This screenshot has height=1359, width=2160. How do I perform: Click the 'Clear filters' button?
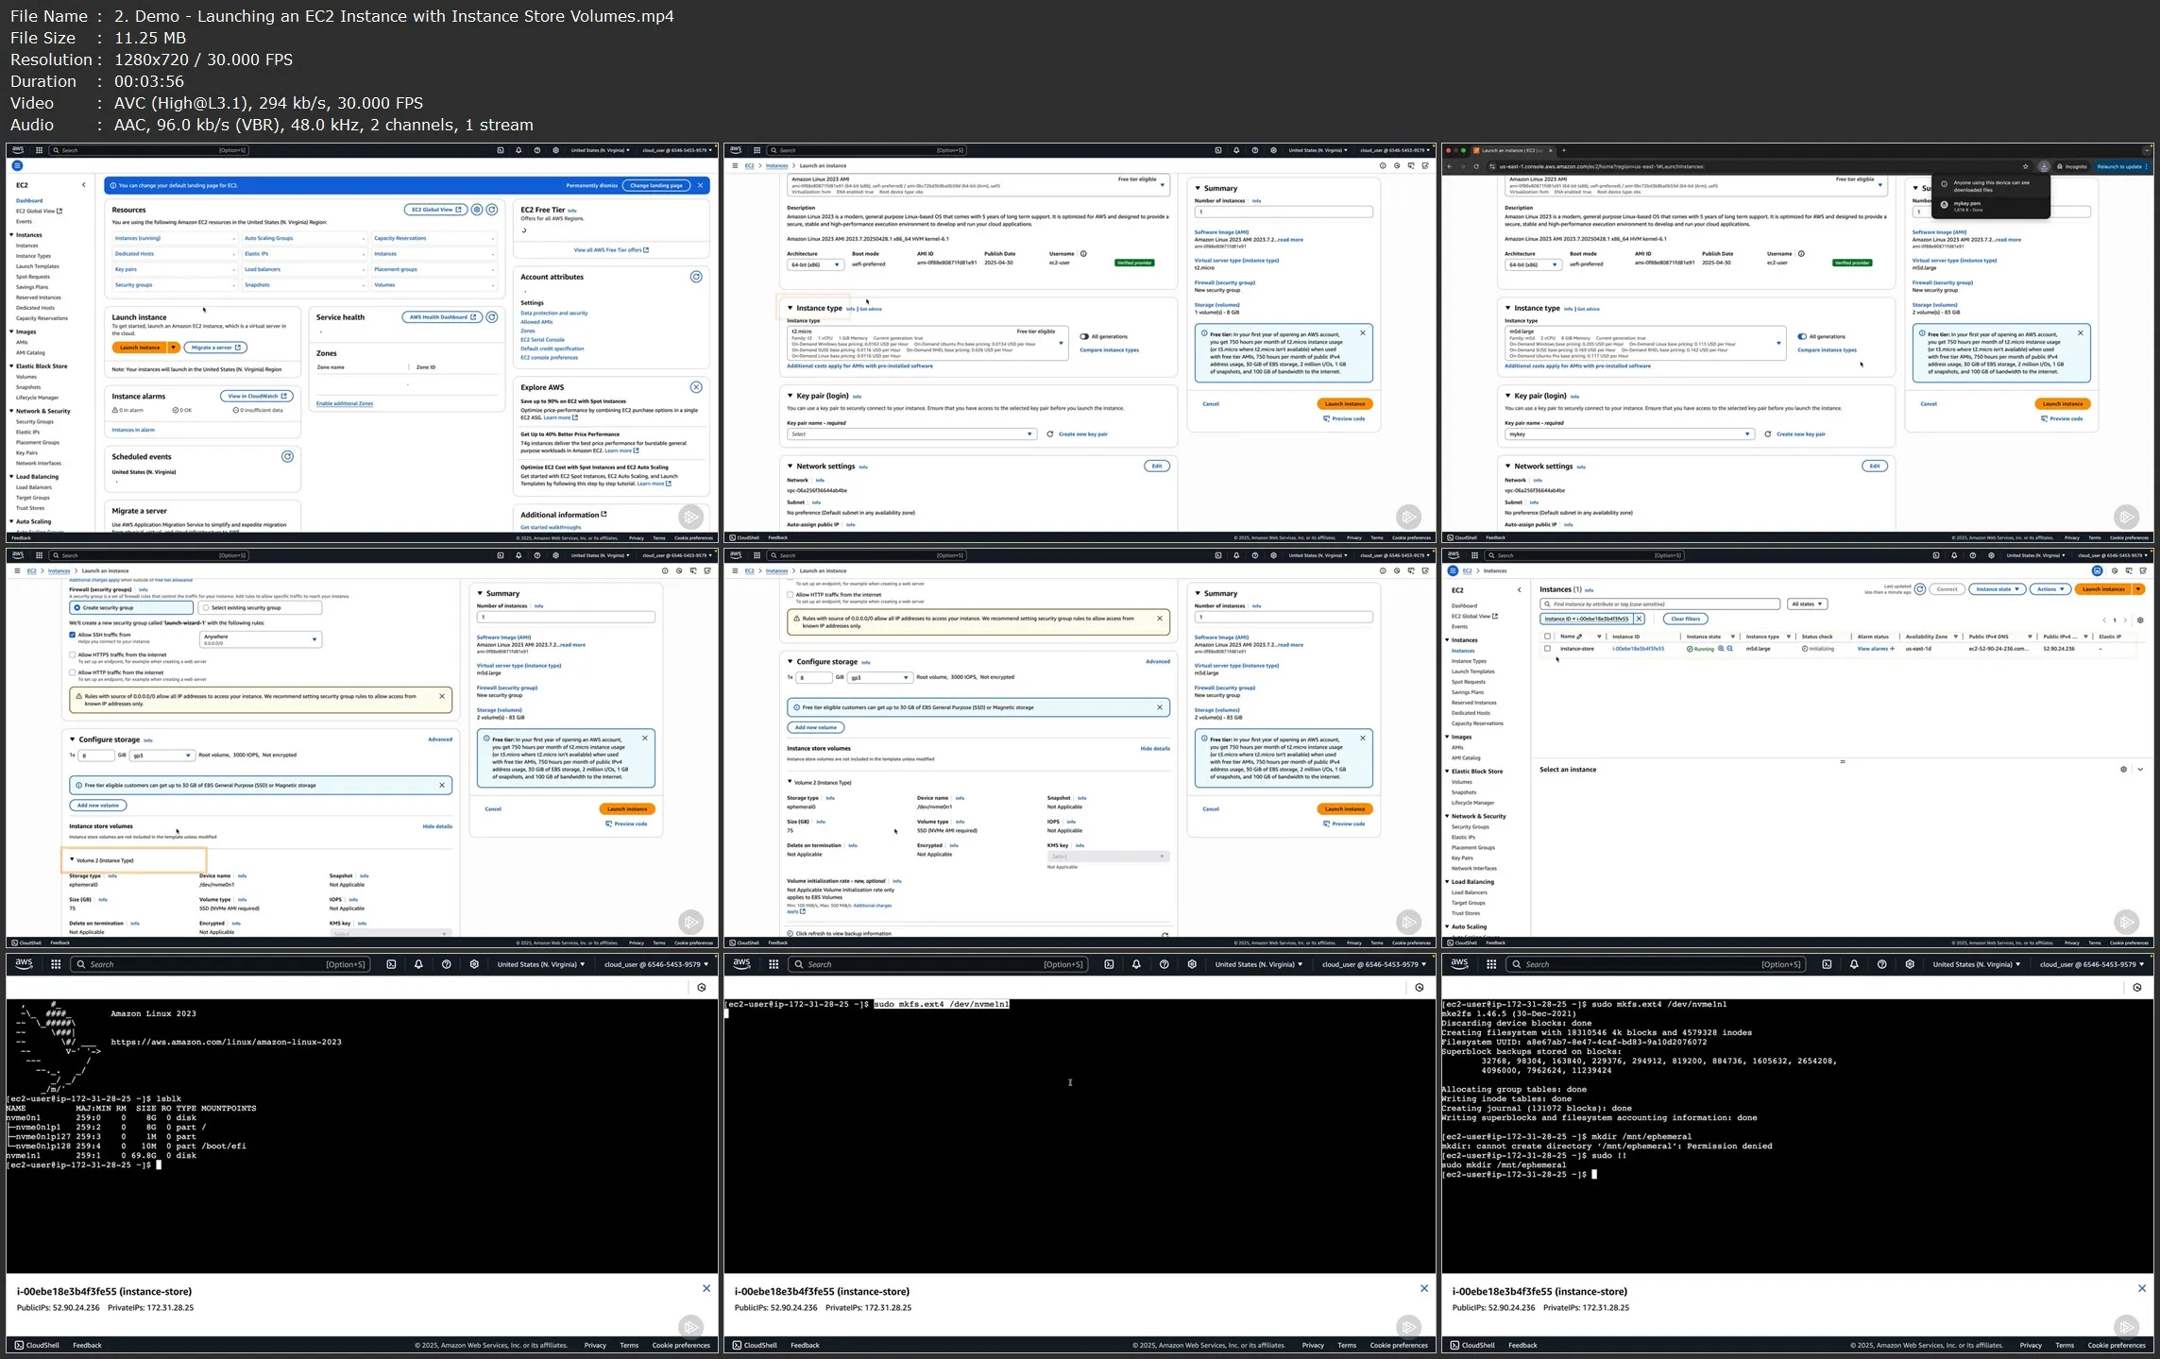click(1686, 619)
